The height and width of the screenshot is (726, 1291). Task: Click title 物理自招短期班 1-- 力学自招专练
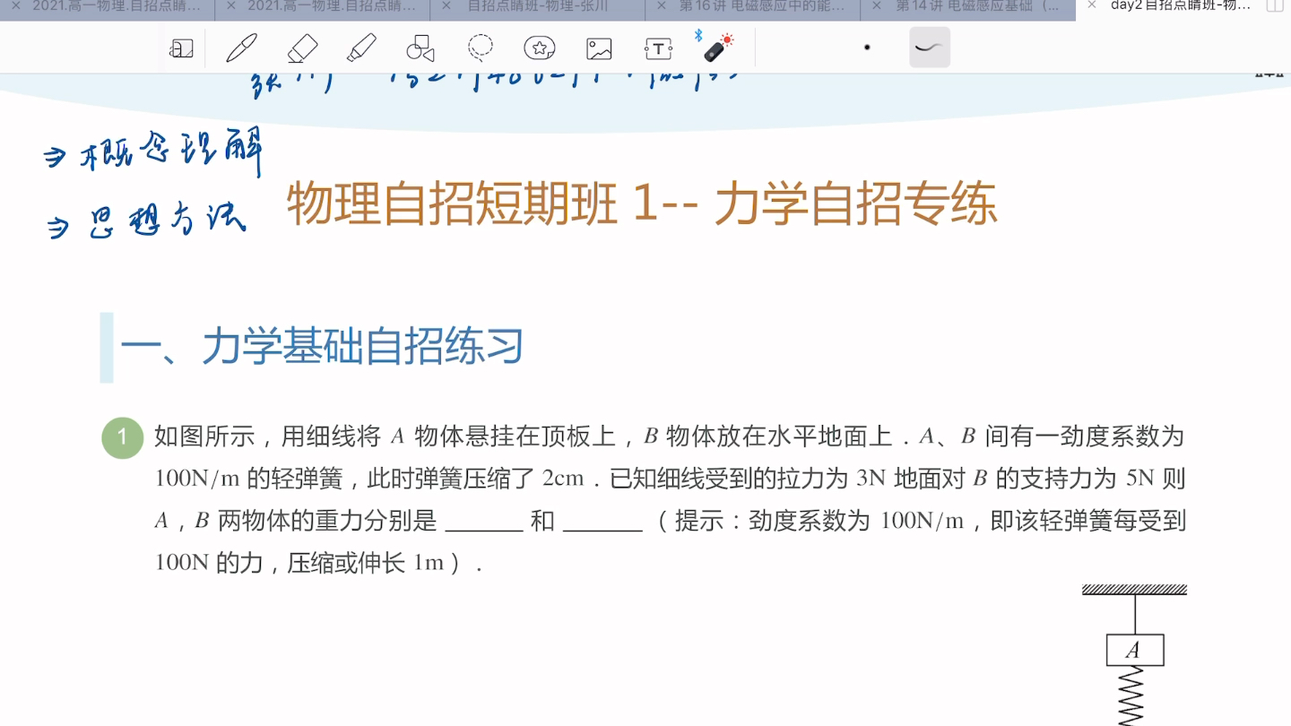(x=642, y=204)
